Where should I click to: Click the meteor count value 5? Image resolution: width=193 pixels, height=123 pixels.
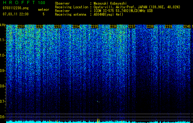(x=44, y=14)
